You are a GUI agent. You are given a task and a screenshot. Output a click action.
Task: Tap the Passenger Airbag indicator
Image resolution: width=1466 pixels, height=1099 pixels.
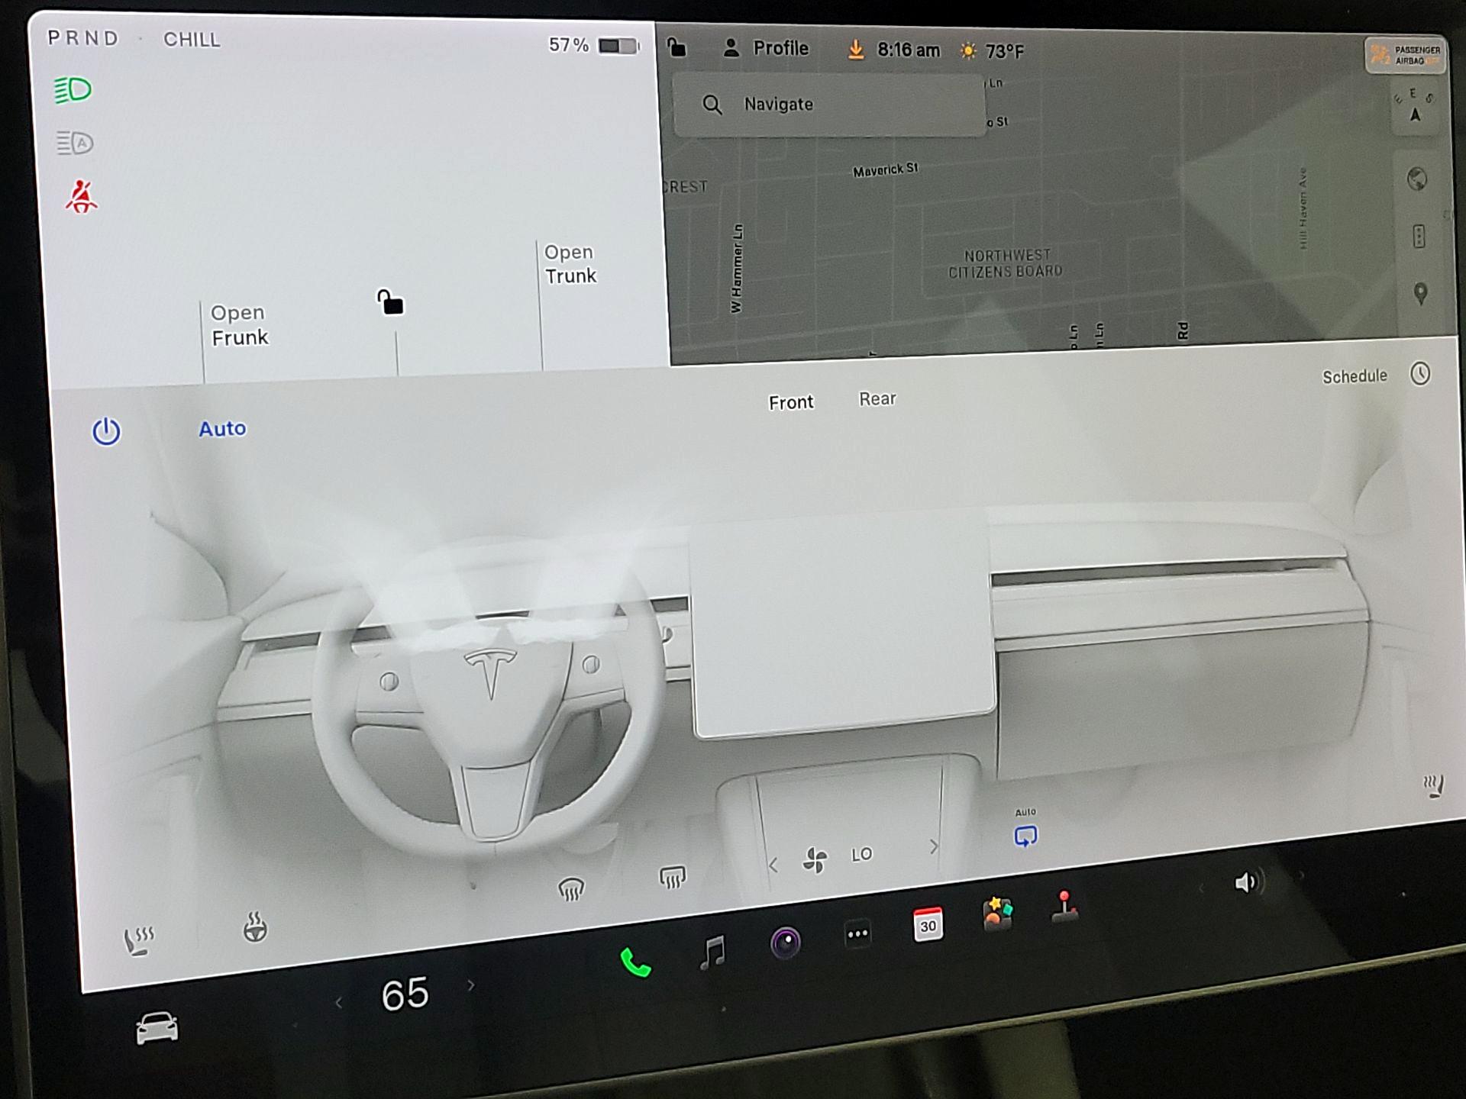coord(1405,55)
